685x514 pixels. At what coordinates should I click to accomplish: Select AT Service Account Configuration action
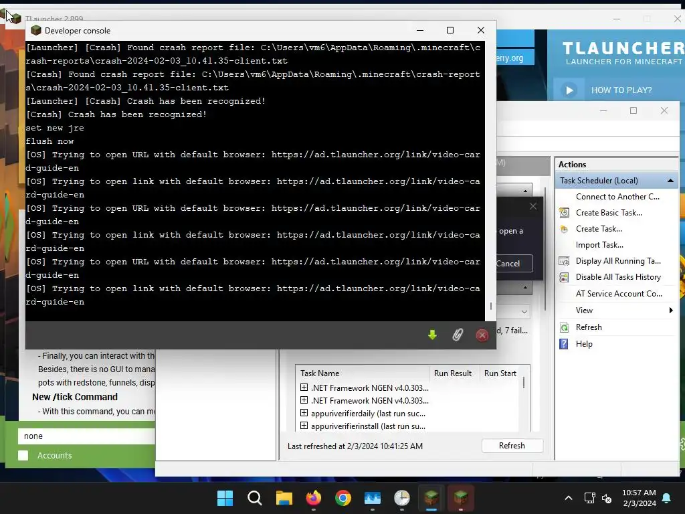(619, 294)
